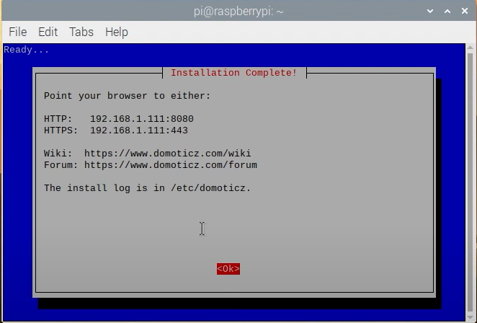Click the 'Ready...' terminal output text
The image size is (477, 323).
(26, 50)
